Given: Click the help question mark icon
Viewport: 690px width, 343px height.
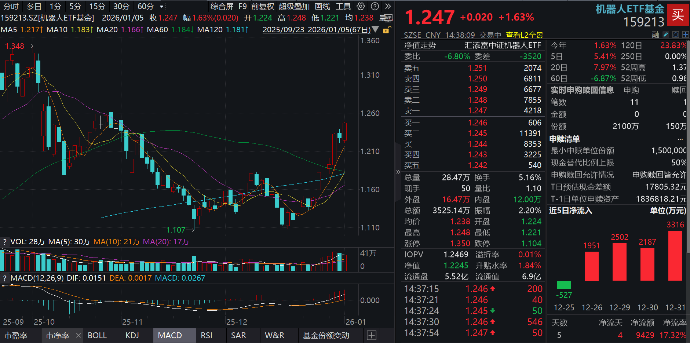Looking at the screenshot, I should [x=374, y=6].
